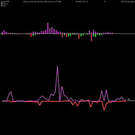Click the 'Price' legend label
The height and width of the screenshot is (135, 135).
(4, 6)
